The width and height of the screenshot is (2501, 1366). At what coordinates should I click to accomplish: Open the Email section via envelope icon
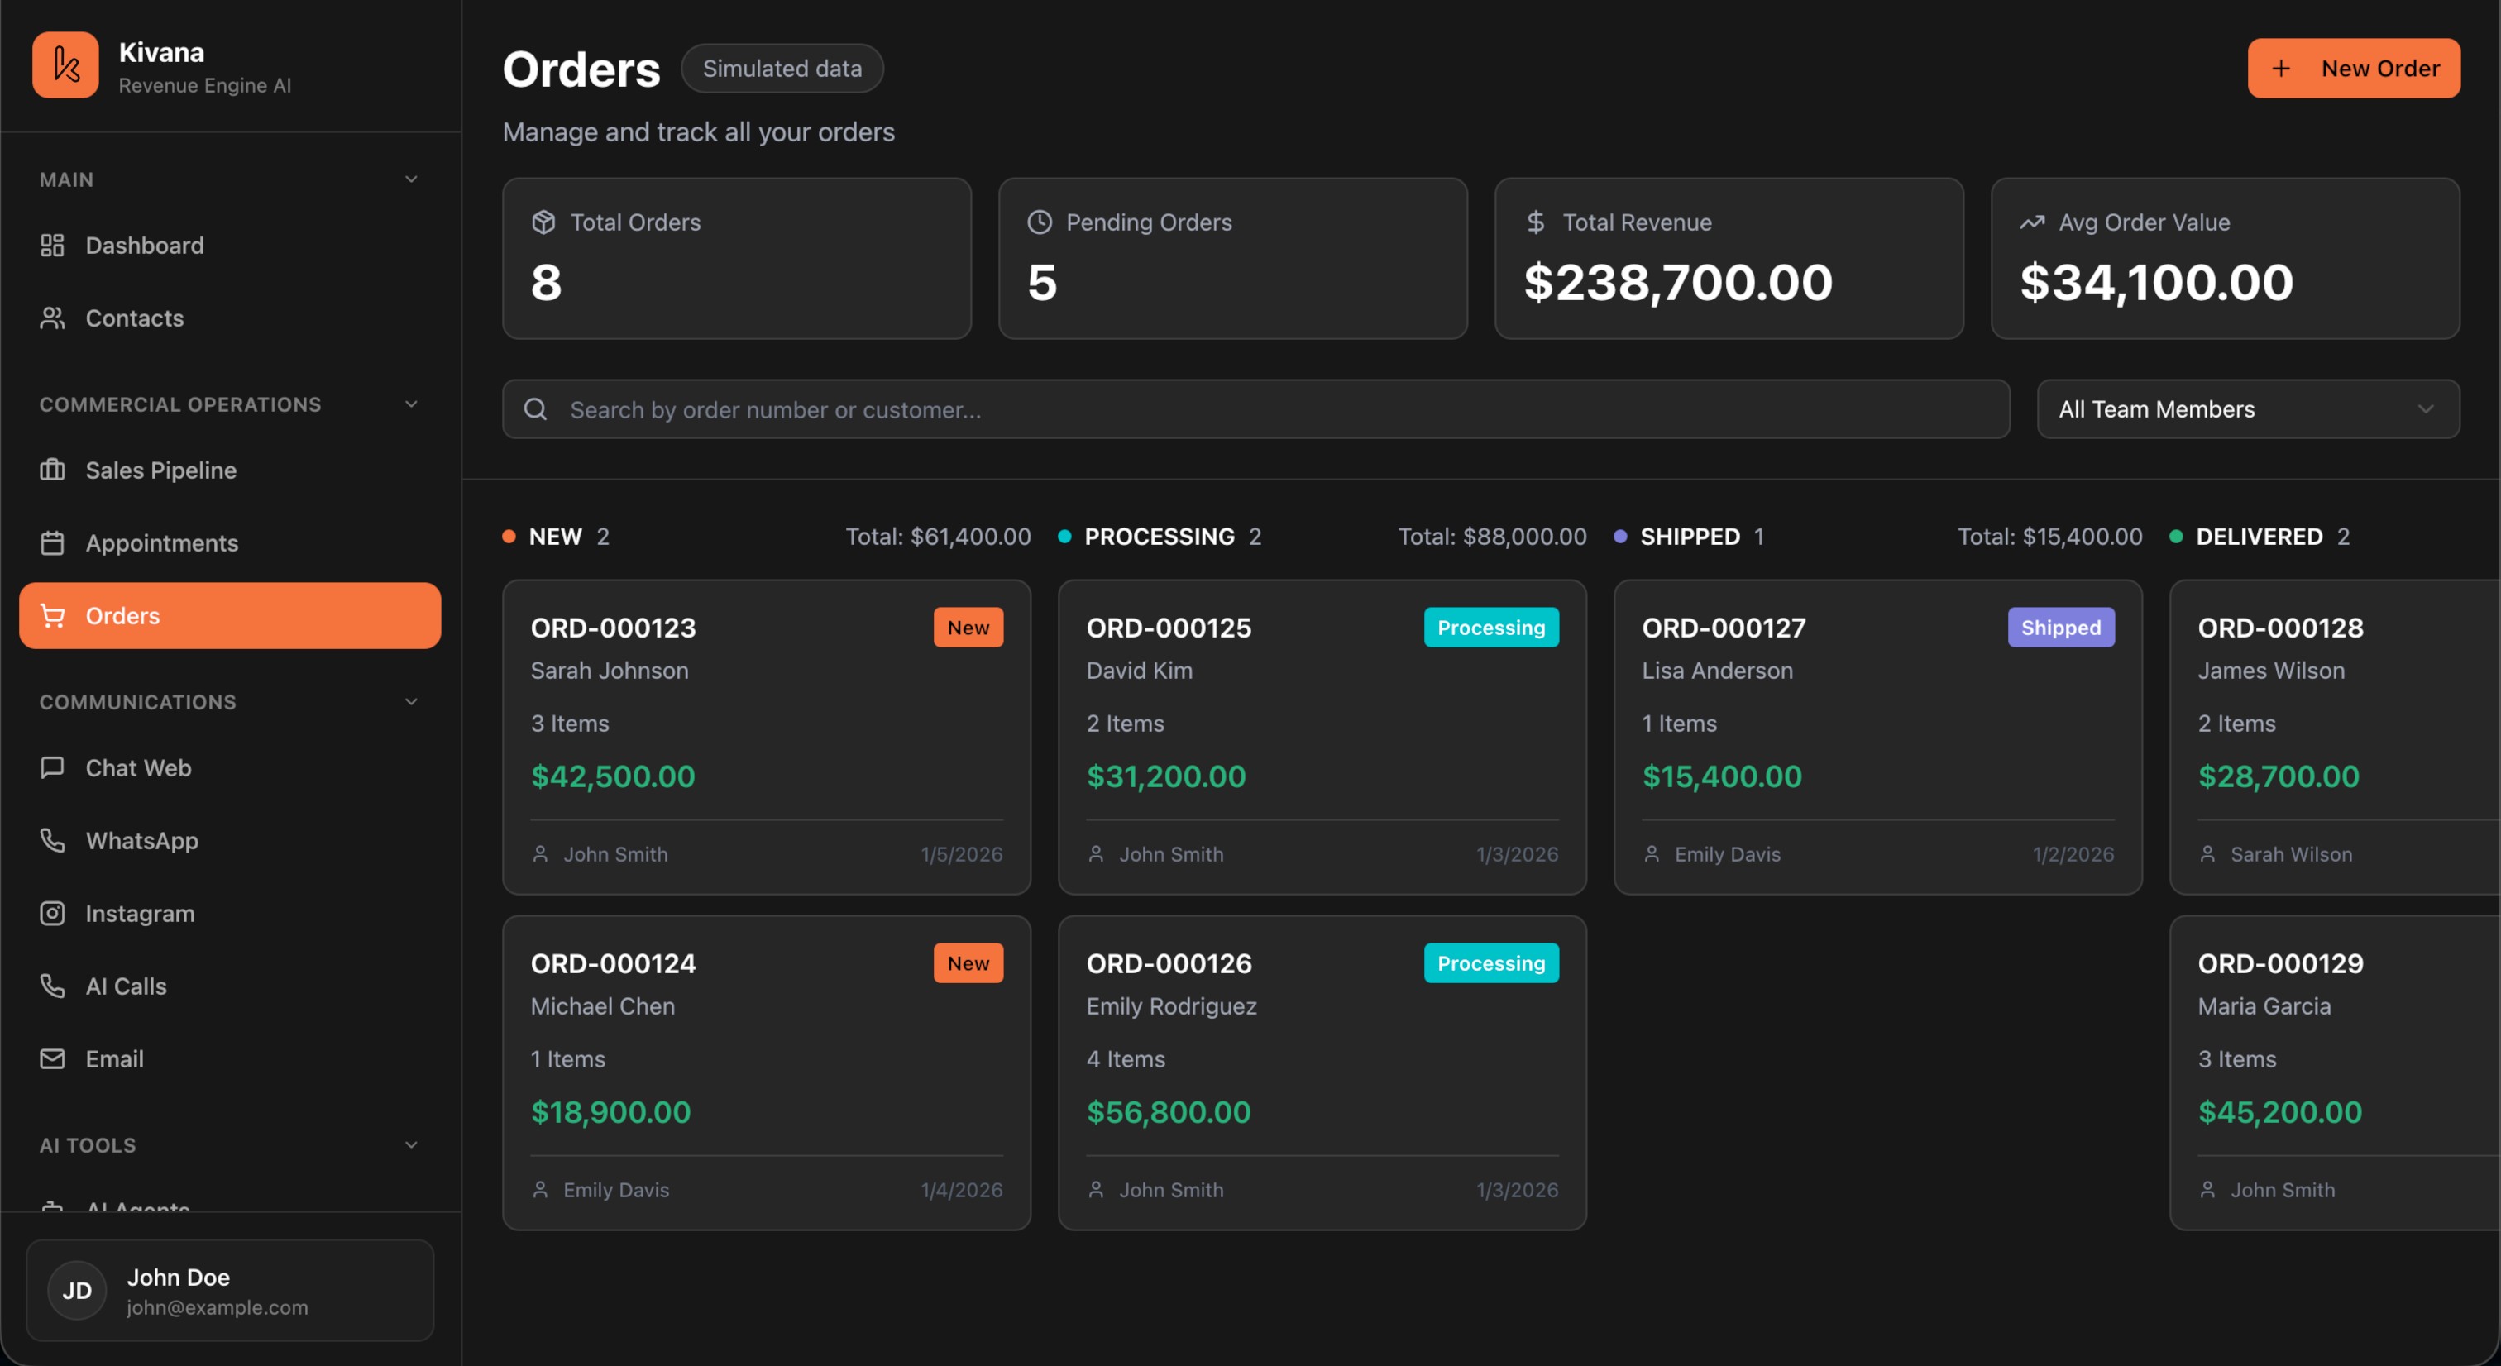(x=54, y=1058)
